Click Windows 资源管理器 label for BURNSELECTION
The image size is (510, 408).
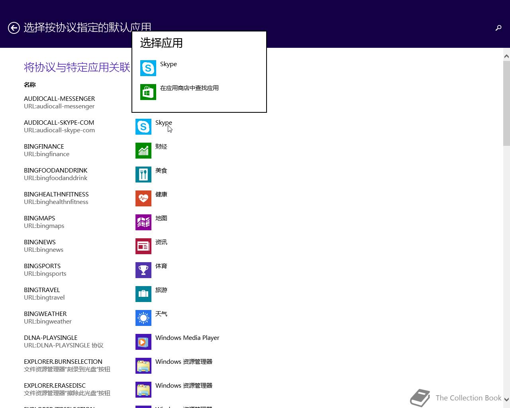tap(184, 362)
